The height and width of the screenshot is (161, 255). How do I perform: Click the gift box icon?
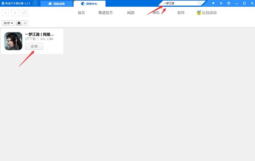tap(199, 12)
